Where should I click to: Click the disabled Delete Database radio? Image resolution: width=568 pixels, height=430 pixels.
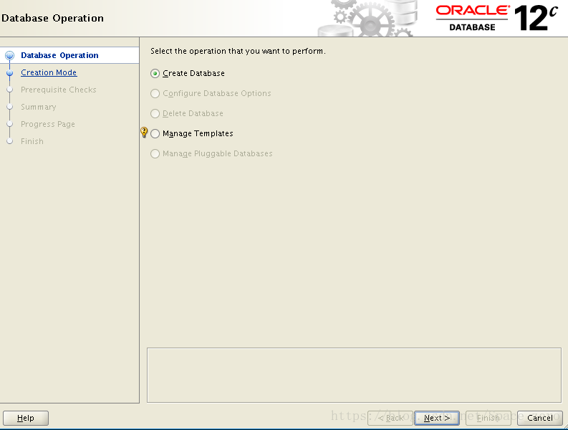pos(155,114)
